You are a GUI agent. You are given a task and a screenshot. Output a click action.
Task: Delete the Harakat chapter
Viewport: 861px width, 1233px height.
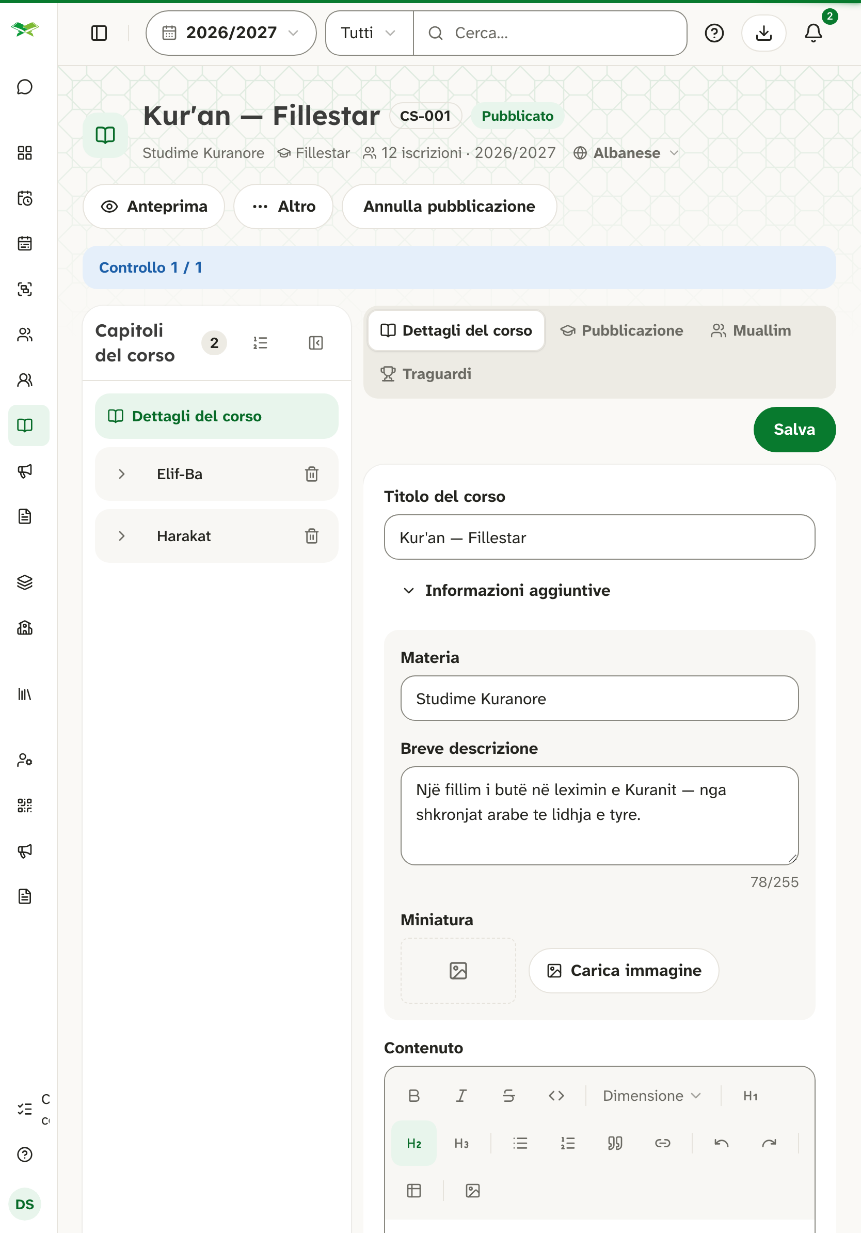coord(311,536)
